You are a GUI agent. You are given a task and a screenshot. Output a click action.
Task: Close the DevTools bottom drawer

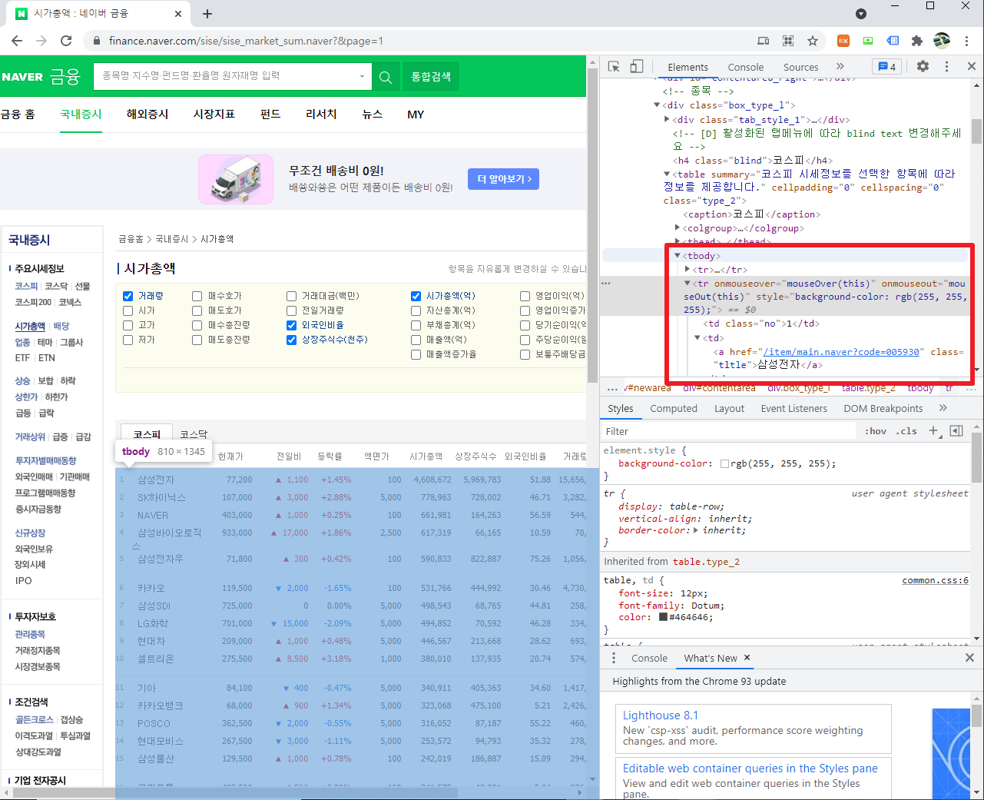coord(969,658)
